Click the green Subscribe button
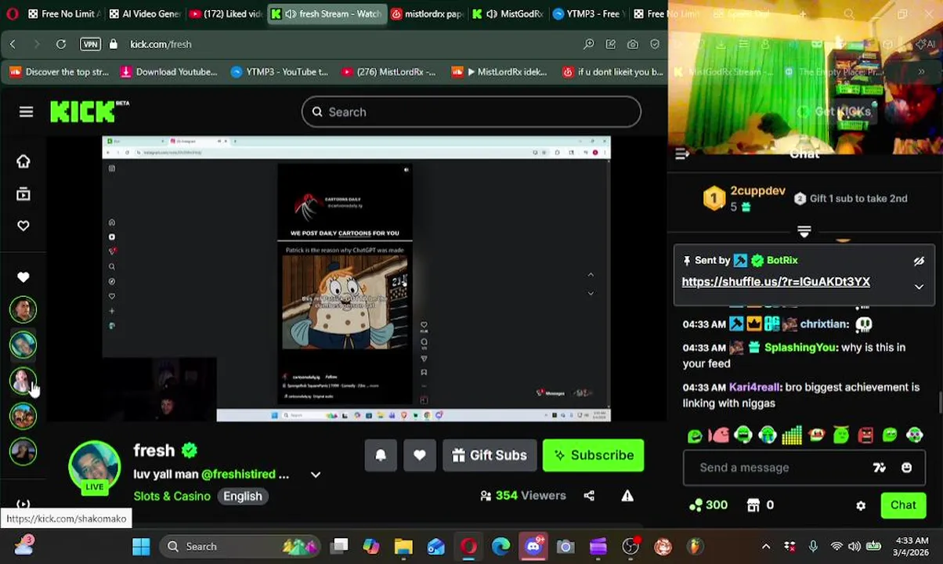The image size is (943, 564). (594, 455)
